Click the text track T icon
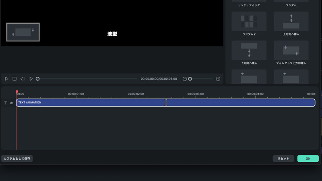This screenshot has height=181, width=322. pyautogui.click(x=6, y=103)
